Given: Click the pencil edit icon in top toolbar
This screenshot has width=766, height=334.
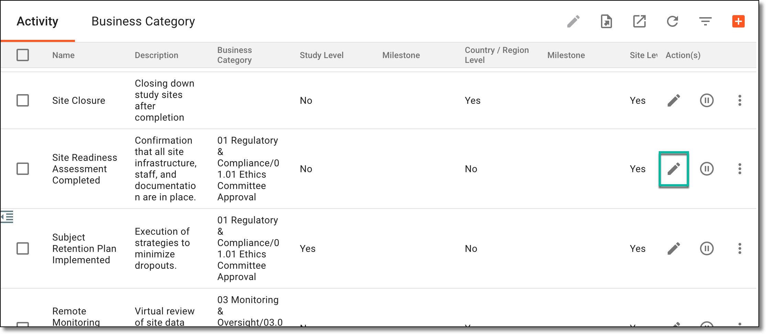Looking at the screenshot, I should click(573, 21).
